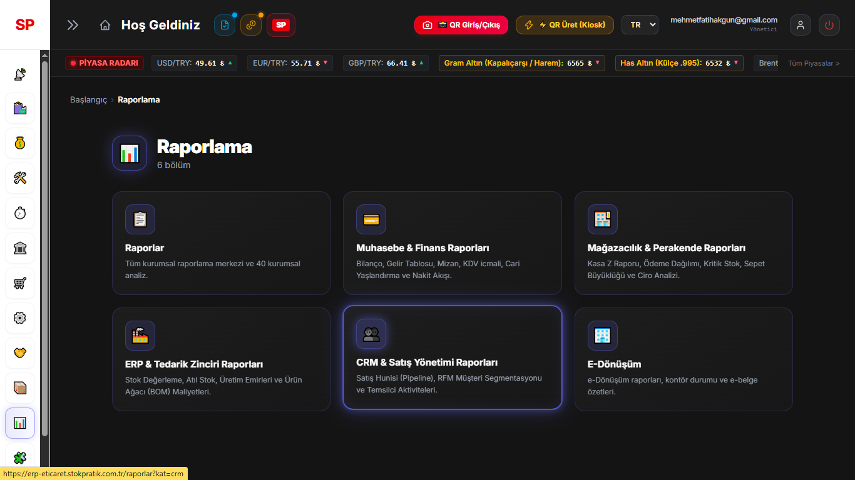Viewport: 855px width, 480px height.
Task: Expand the sidebar with double chevron
Action: [73, 25]
